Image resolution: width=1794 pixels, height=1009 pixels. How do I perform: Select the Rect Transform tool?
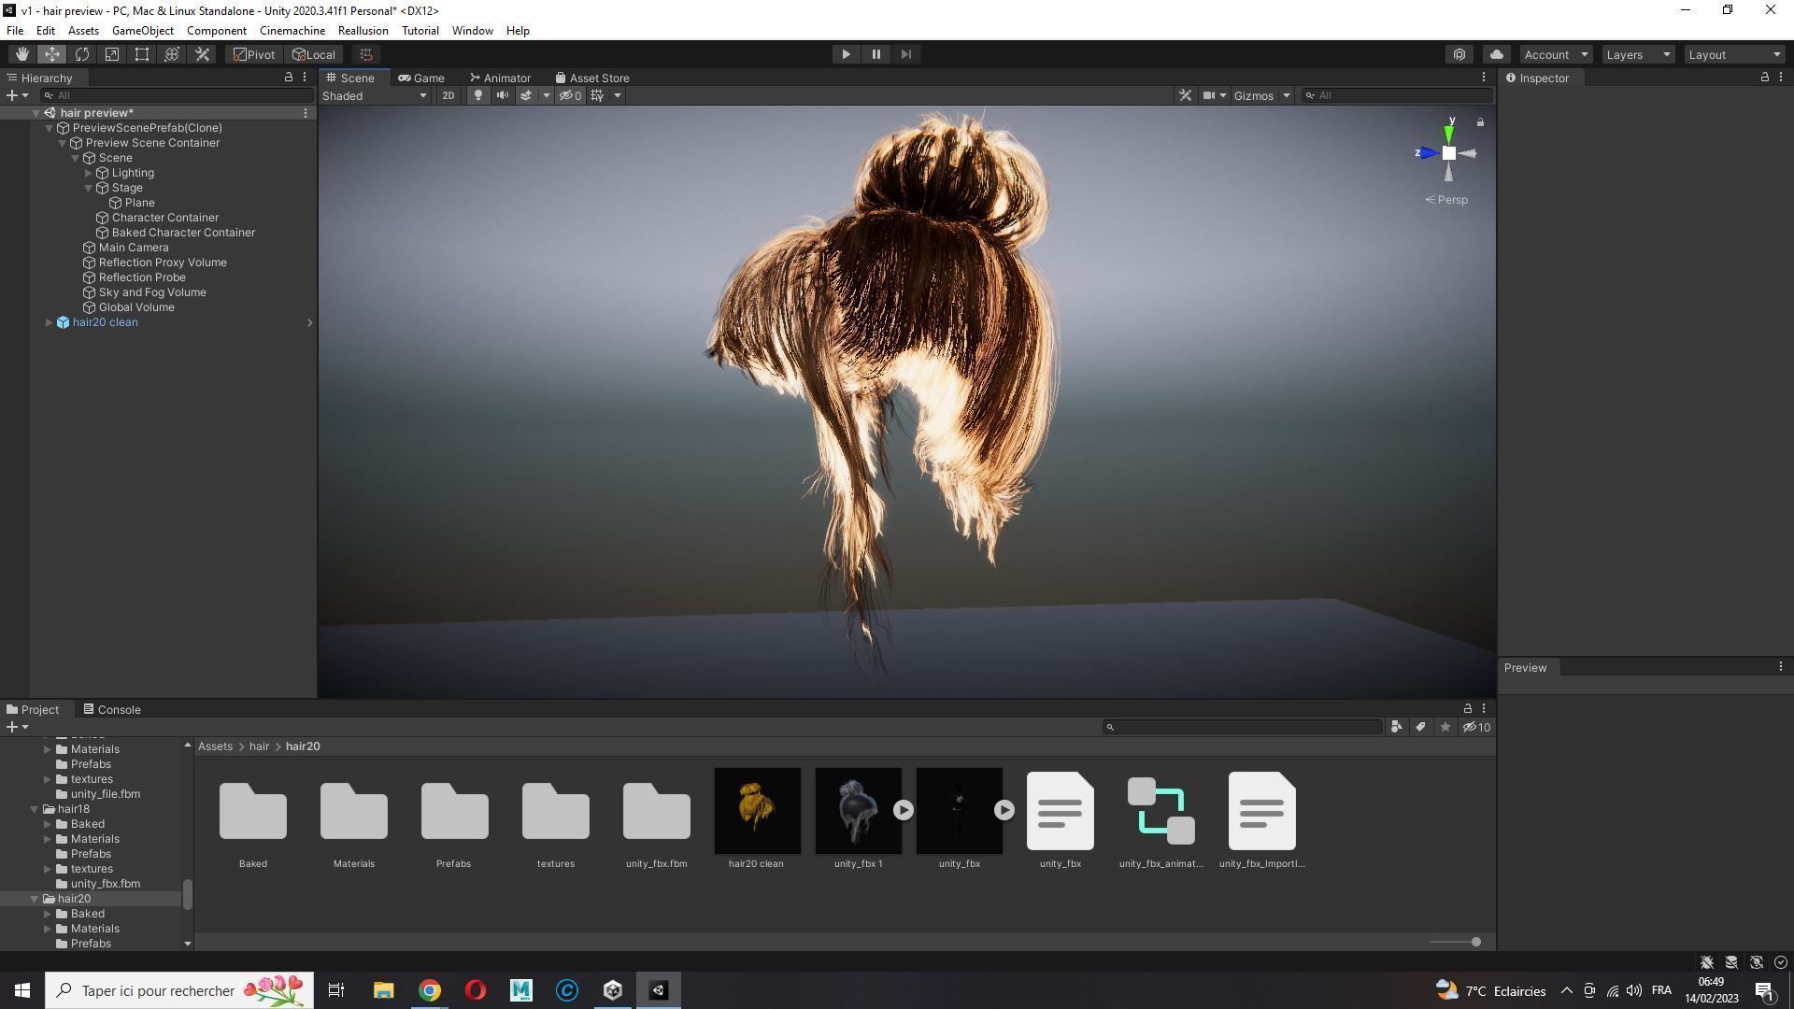(x=142, y=54)
